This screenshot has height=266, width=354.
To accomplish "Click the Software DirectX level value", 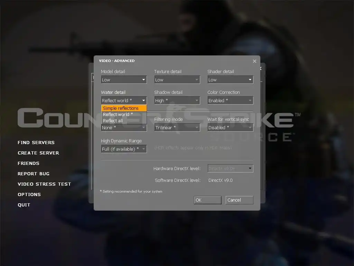I will point(220,180).
